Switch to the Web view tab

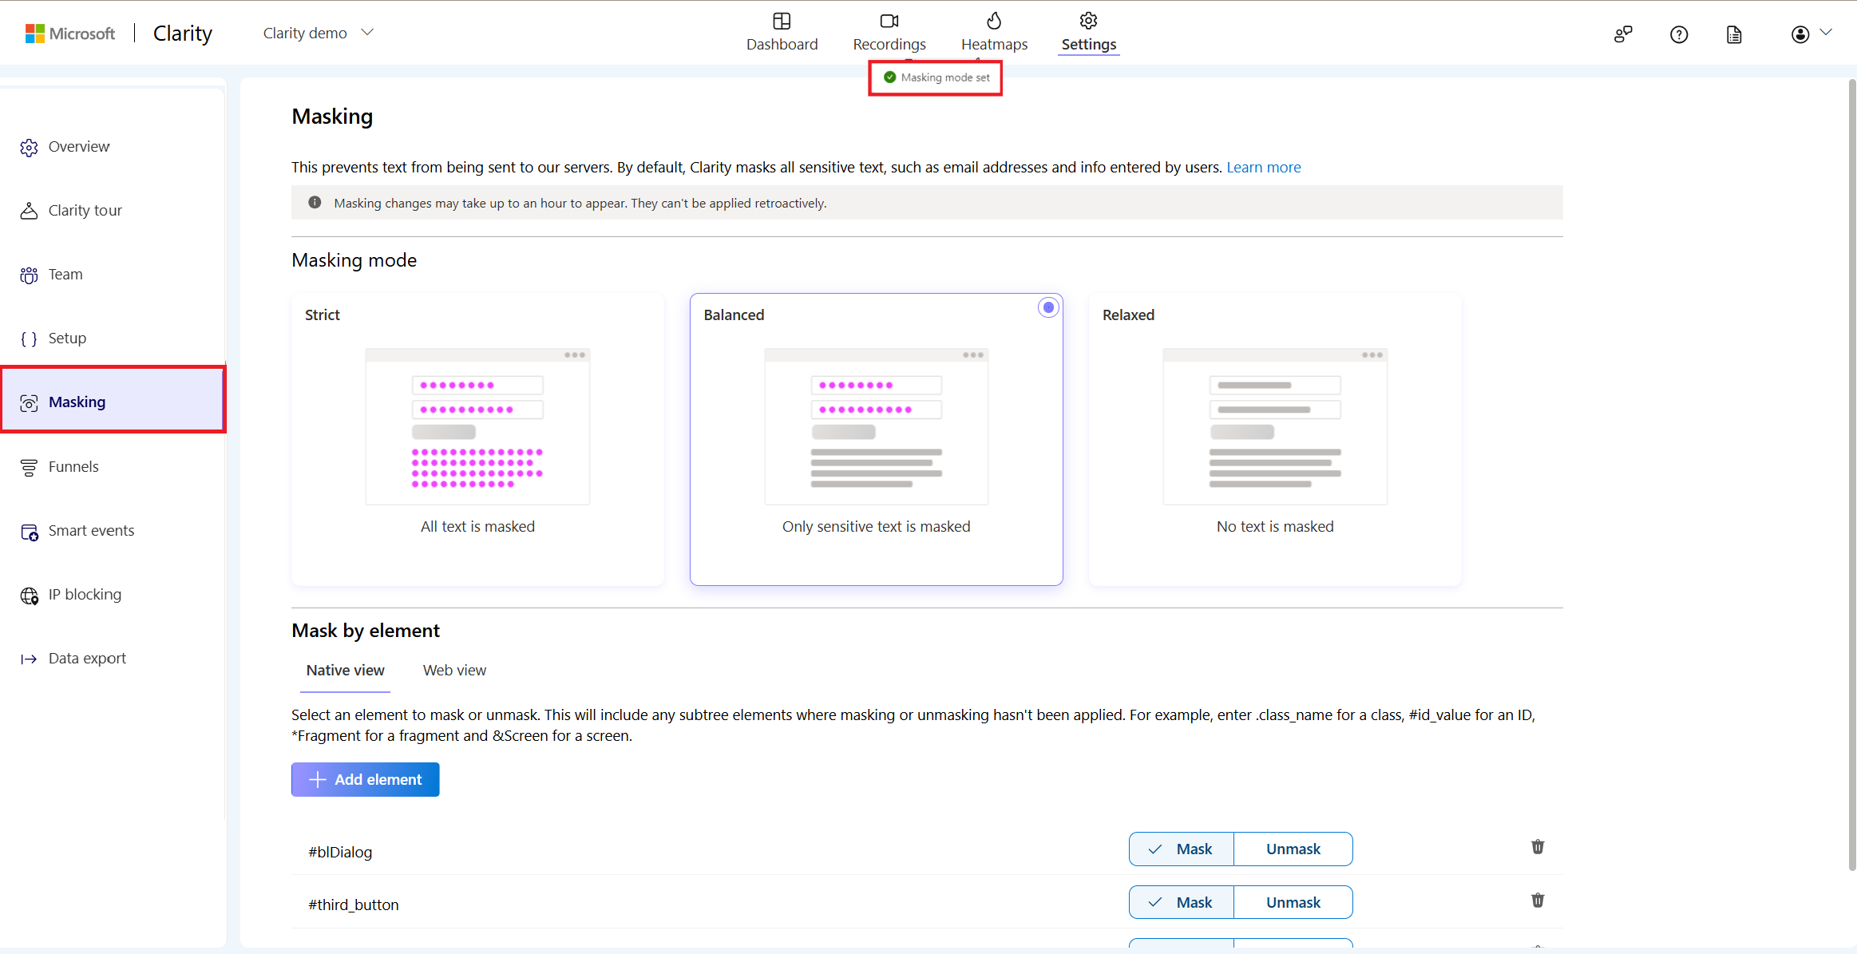point(454,669)
